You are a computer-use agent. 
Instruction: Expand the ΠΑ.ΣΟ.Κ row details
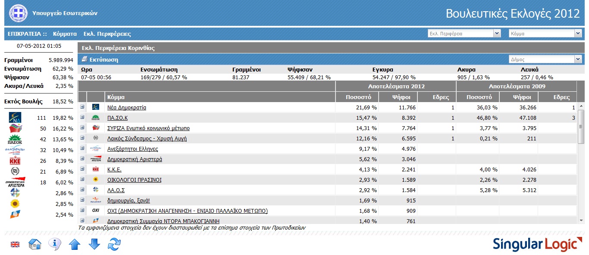click(x=82, y=117)
